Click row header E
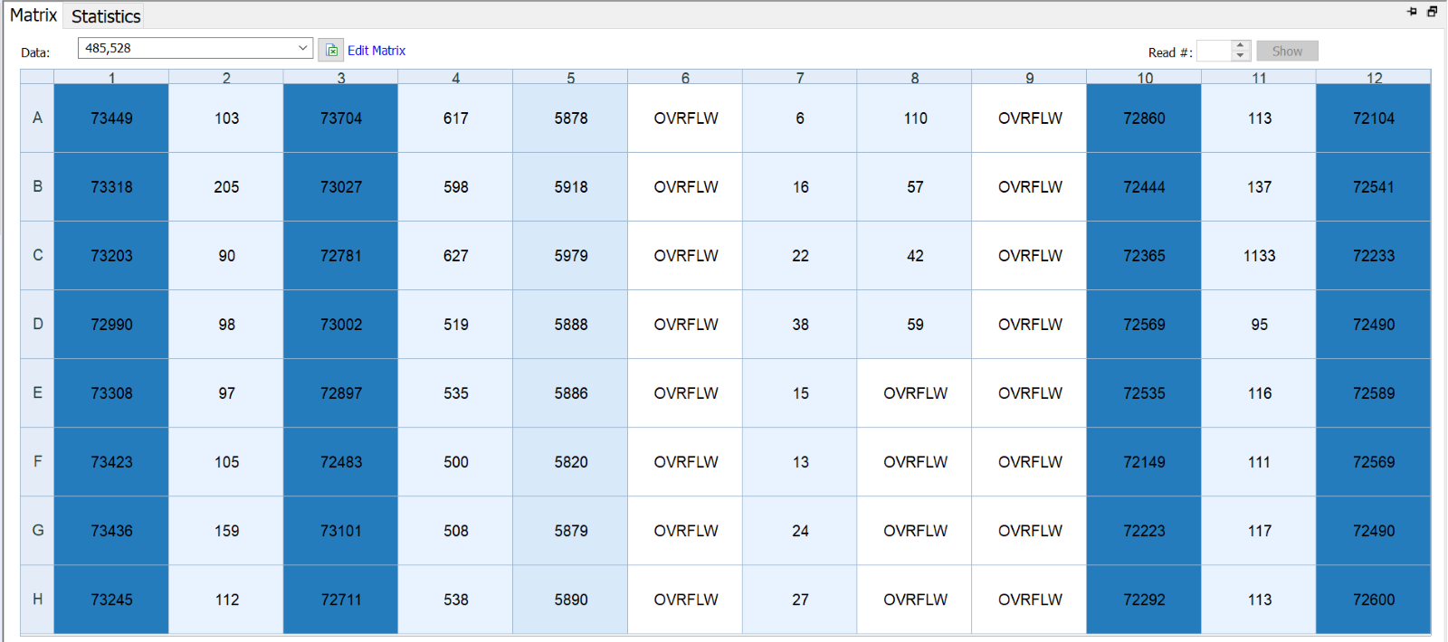Image resolution: width=1448 pixels, height=642 pixels. (x=37, y=393)
